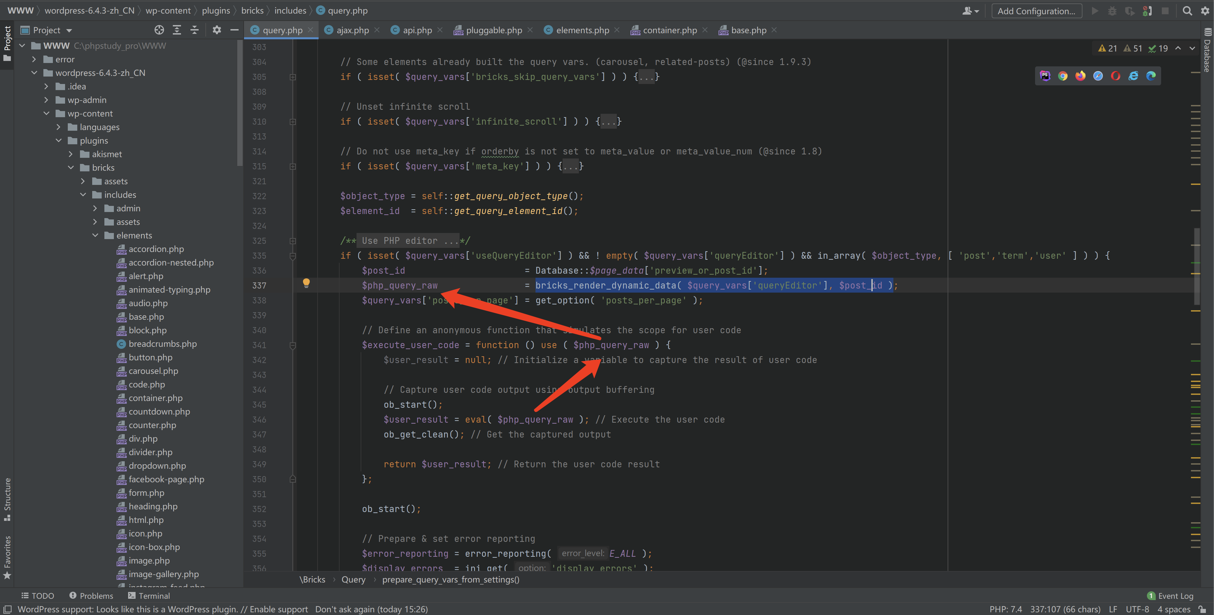This screenshot has width=1214, height=615.
Task: Expand the languages folder
Action: pos(58,127)
